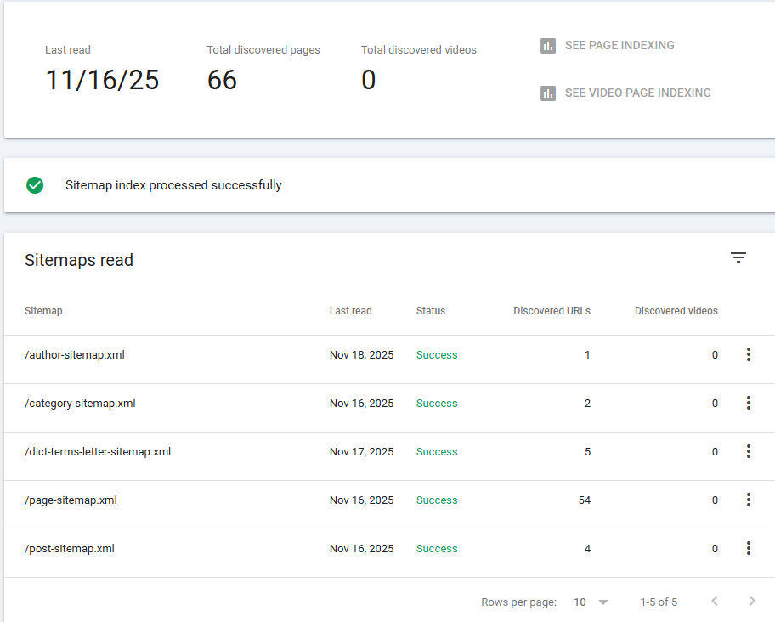Viewport: 775px width, 622px height.
Task: Go to the previous page of sitemaps
Action: click(x=714, y=602)
